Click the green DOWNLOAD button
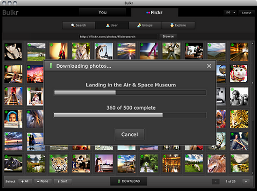 [x=129, y=181]
